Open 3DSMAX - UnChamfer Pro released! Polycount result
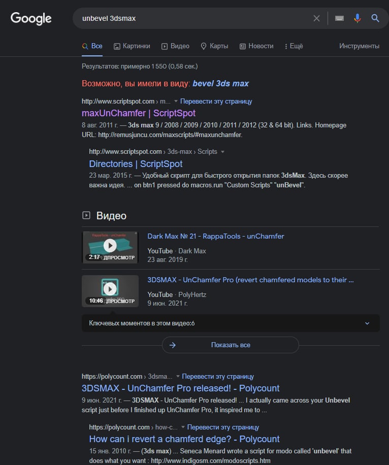 (180, 388)
